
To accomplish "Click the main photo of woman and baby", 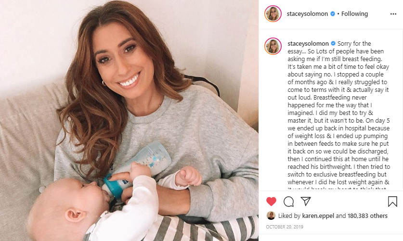I will 129,120.
